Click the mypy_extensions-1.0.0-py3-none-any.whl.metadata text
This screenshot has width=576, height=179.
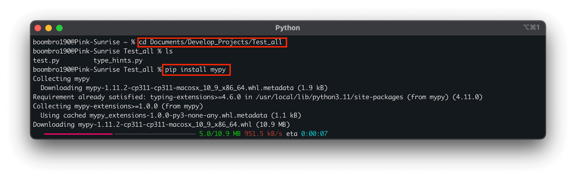point(178,115)
